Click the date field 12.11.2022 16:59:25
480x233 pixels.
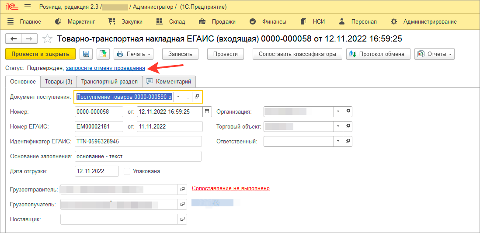point(170,112)
